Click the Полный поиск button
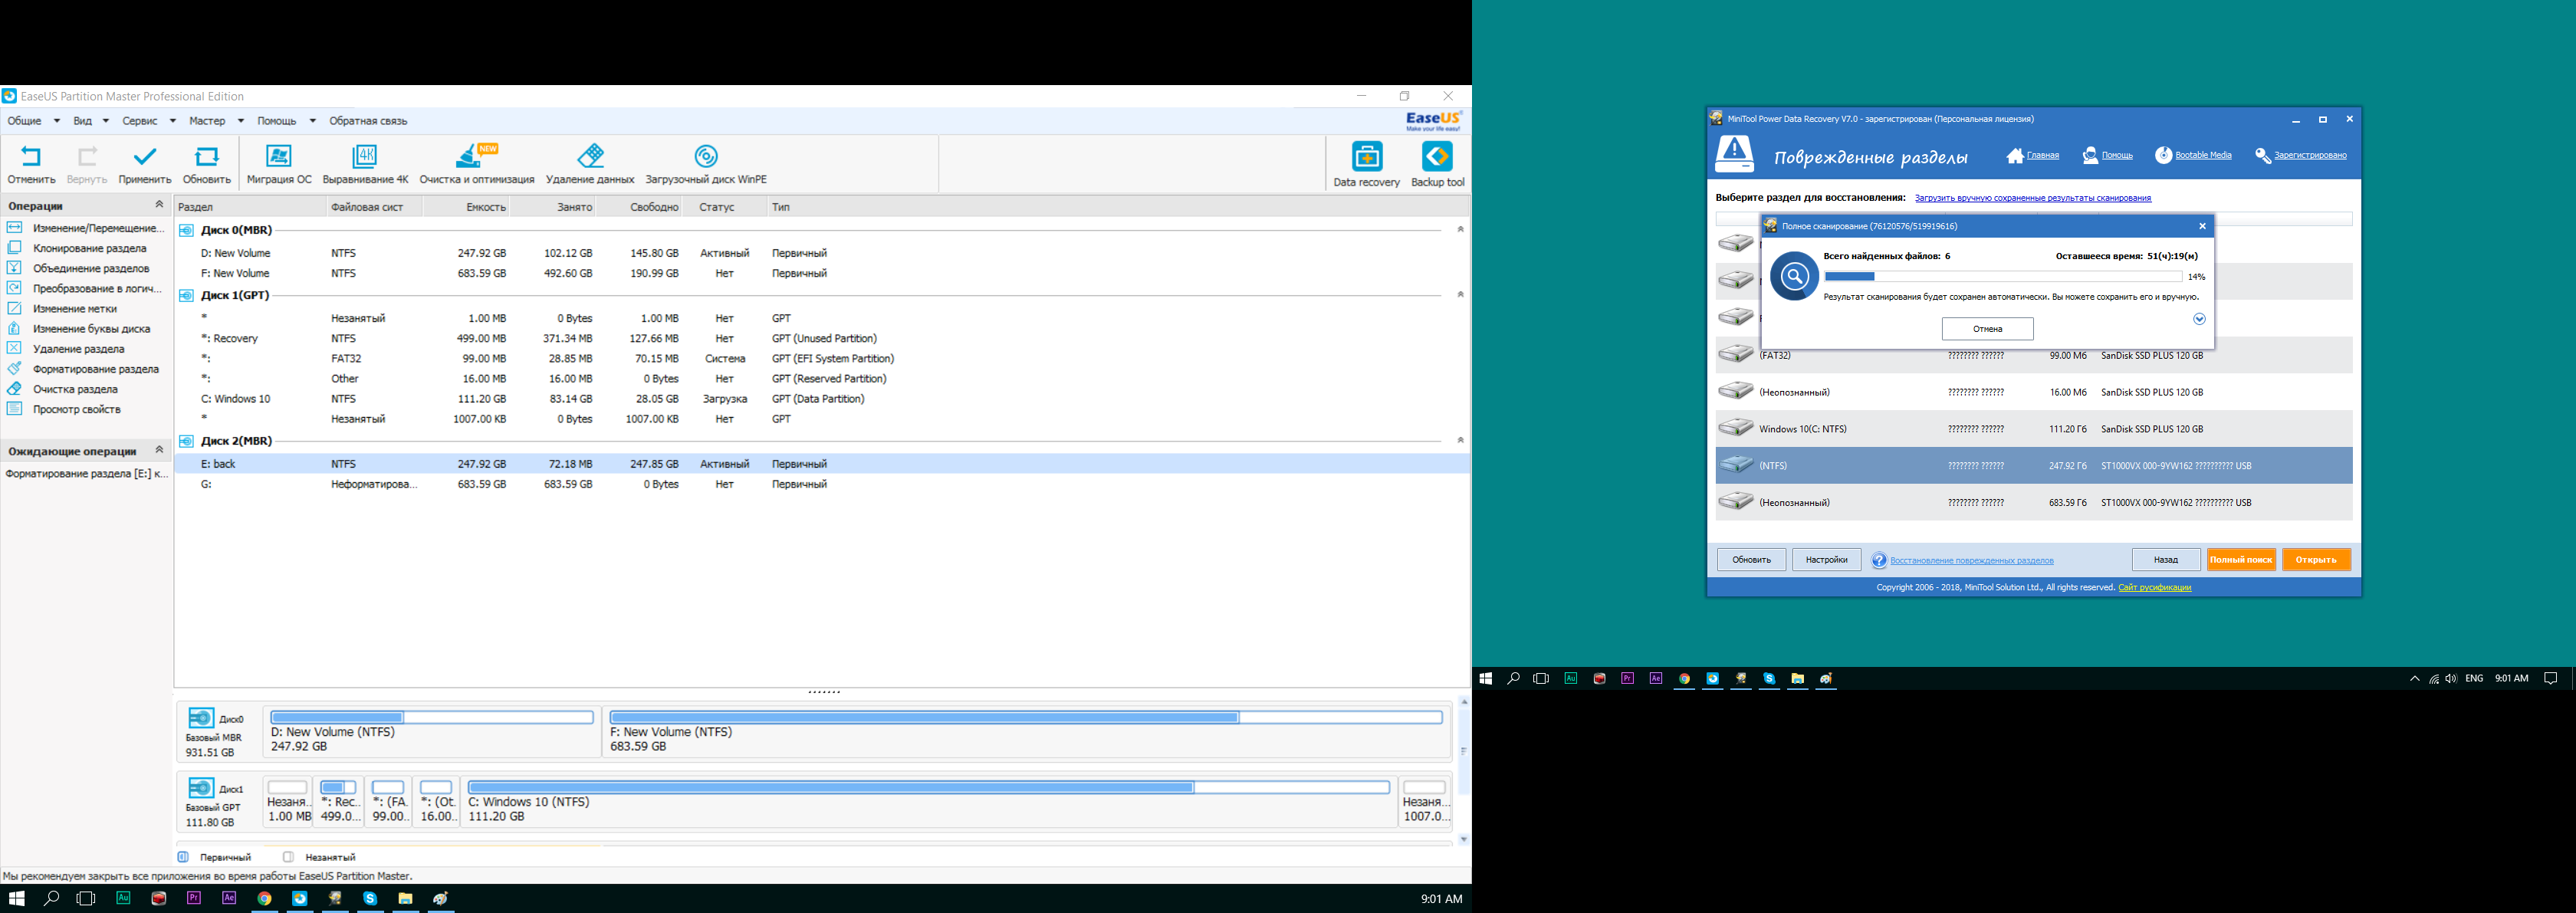2576x913 pixels. coord(2241,560)
